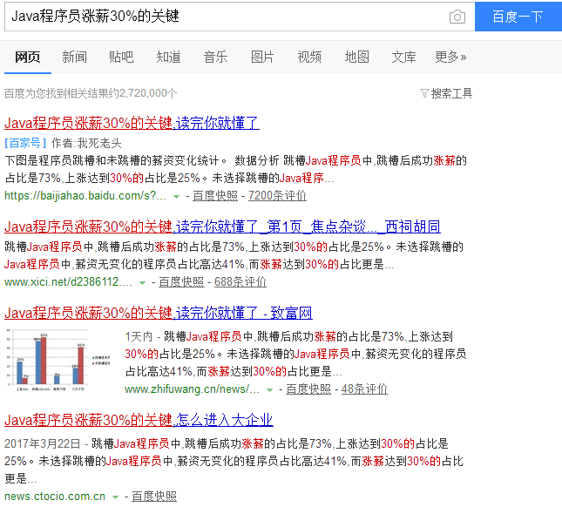The width and height of the screenshot is (562, 507).
Task: Open 百度快照 for the ctocio result
Action: [x=154, y=497]
